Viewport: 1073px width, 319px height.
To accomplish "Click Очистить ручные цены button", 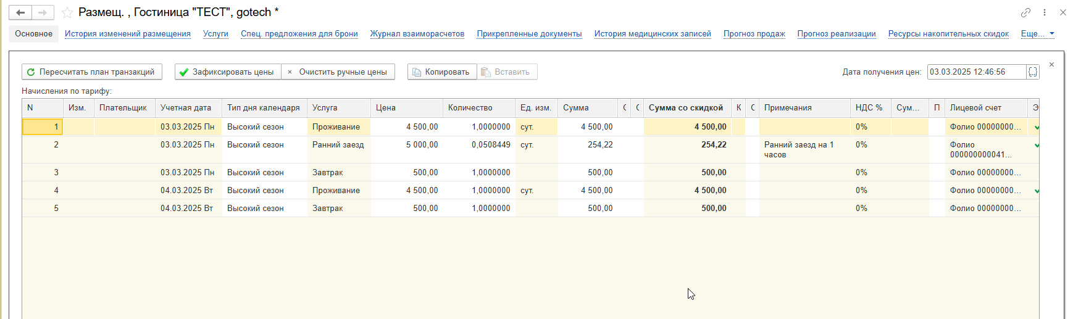I will point(338,72).
